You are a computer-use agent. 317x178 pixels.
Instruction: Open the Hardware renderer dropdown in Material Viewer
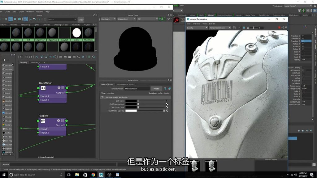[108, 19]
